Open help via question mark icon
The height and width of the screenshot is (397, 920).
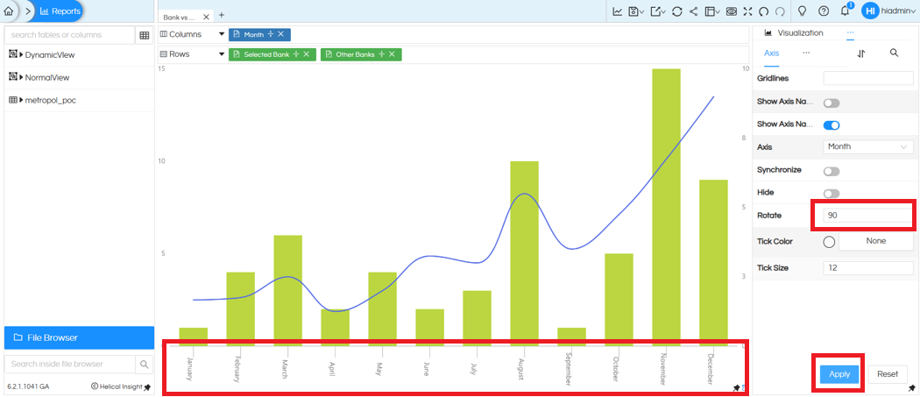point(824,11)
